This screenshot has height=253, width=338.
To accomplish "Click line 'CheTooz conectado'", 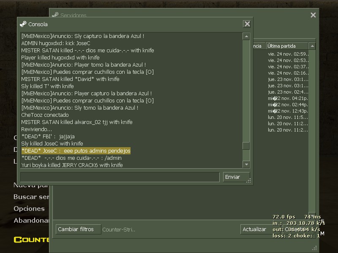I will point(45,115).
